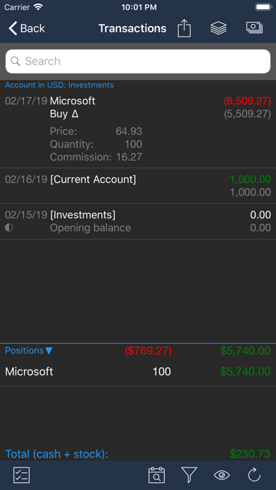This screenshot has height=490, width=276.
Task: Open the calendar search icon
Action: coord(156,475)
